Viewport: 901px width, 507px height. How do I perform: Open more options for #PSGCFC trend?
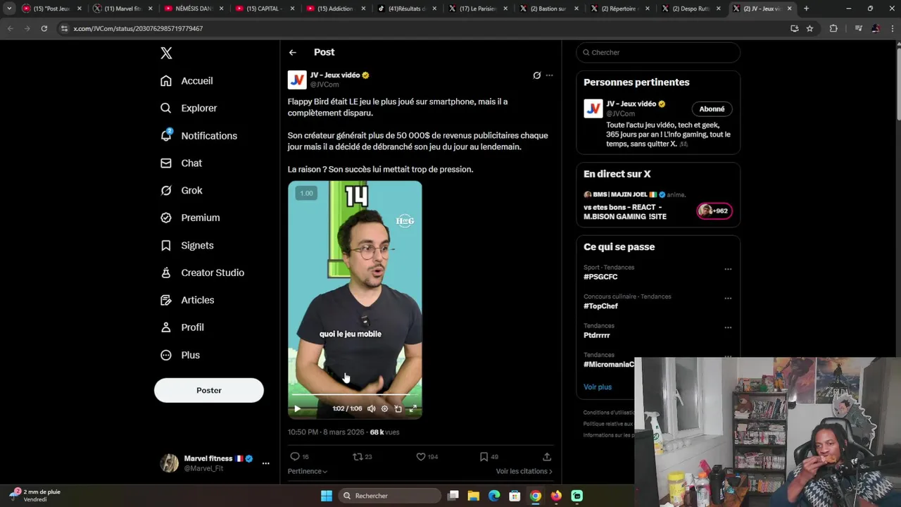728,269
